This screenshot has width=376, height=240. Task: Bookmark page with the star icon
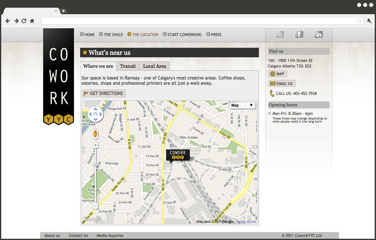(359, 21)
